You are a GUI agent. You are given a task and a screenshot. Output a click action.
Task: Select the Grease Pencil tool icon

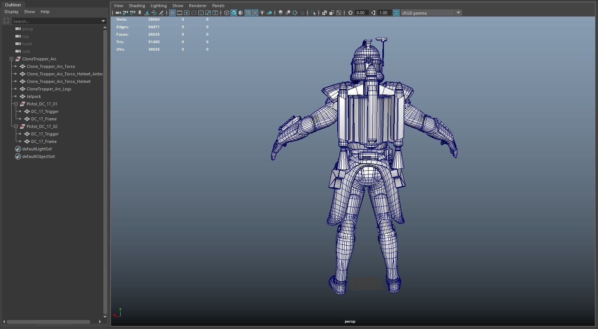tap(161, 13)
